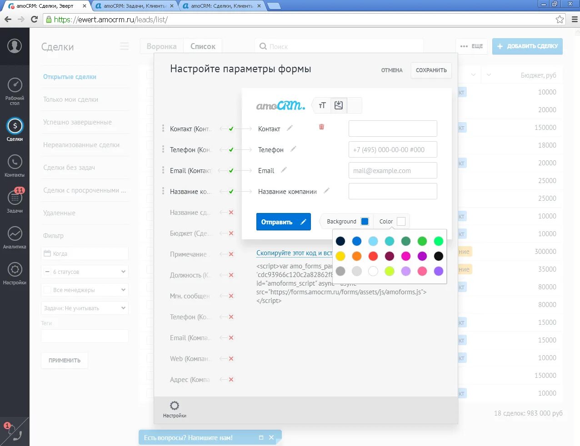Open Задачи with the 11 badge

pos(15,198)
